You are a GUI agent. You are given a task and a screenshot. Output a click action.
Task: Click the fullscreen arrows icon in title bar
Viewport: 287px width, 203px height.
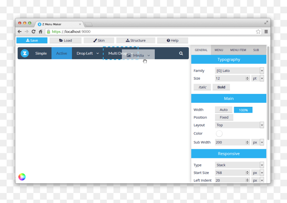(x=266, y=22)
